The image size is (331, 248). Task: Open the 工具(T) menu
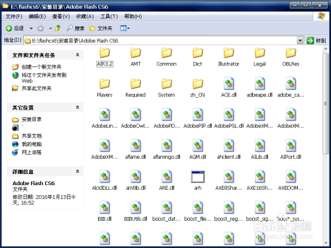pyautogui.click(x=109, y=17)
